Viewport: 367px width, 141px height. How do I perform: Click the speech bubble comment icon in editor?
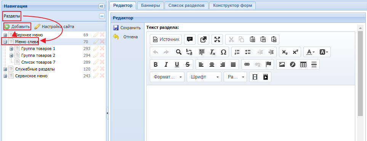click(190, 39)
